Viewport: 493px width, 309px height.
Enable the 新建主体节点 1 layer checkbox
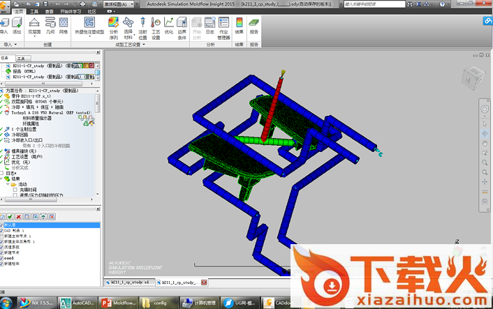(1, 236)
